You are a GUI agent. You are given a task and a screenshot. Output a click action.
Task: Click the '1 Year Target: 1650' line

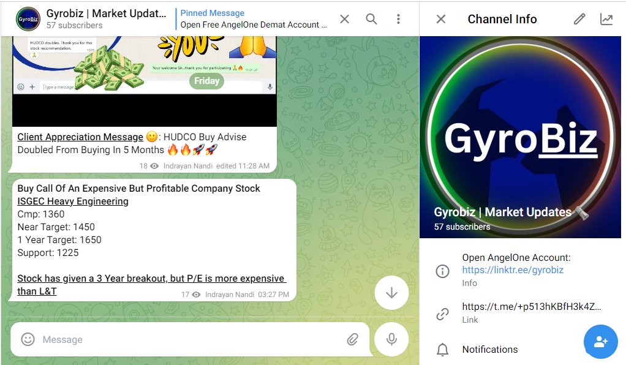click(59, 240)
